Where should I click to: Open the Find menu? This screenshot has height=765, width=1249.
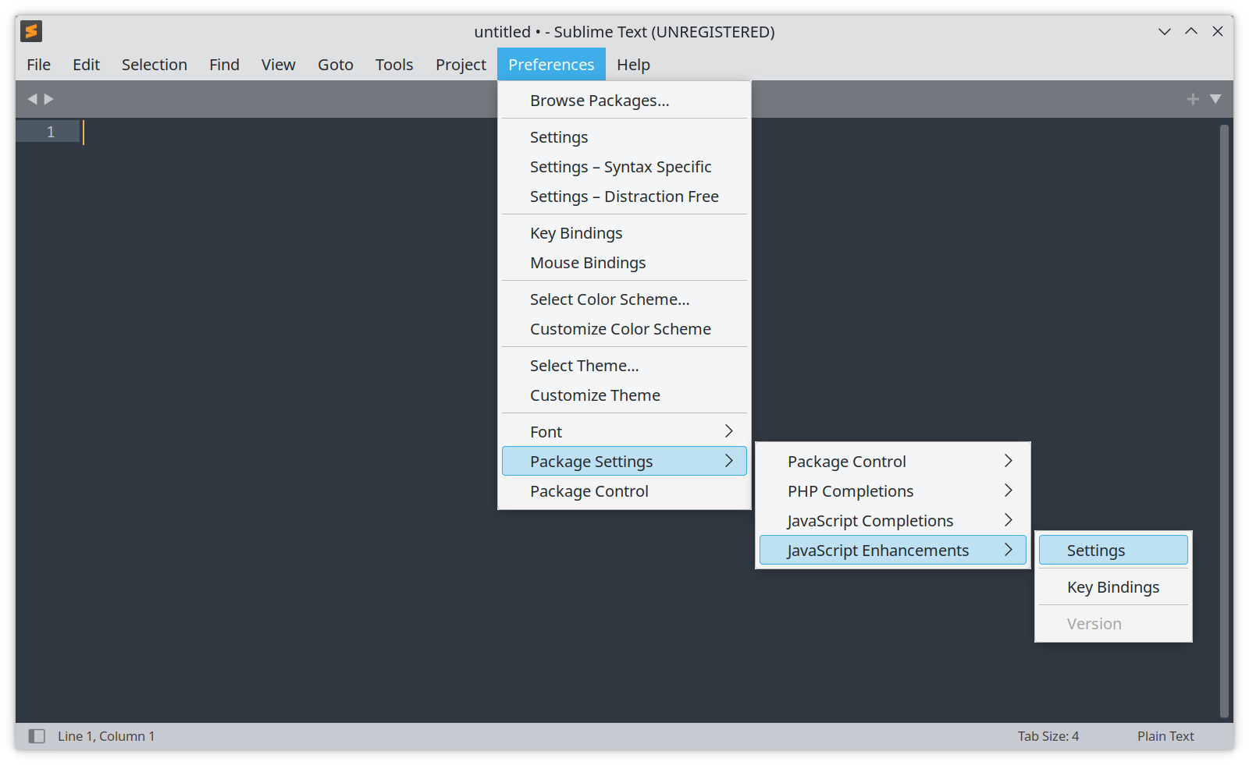click(224, 65)
